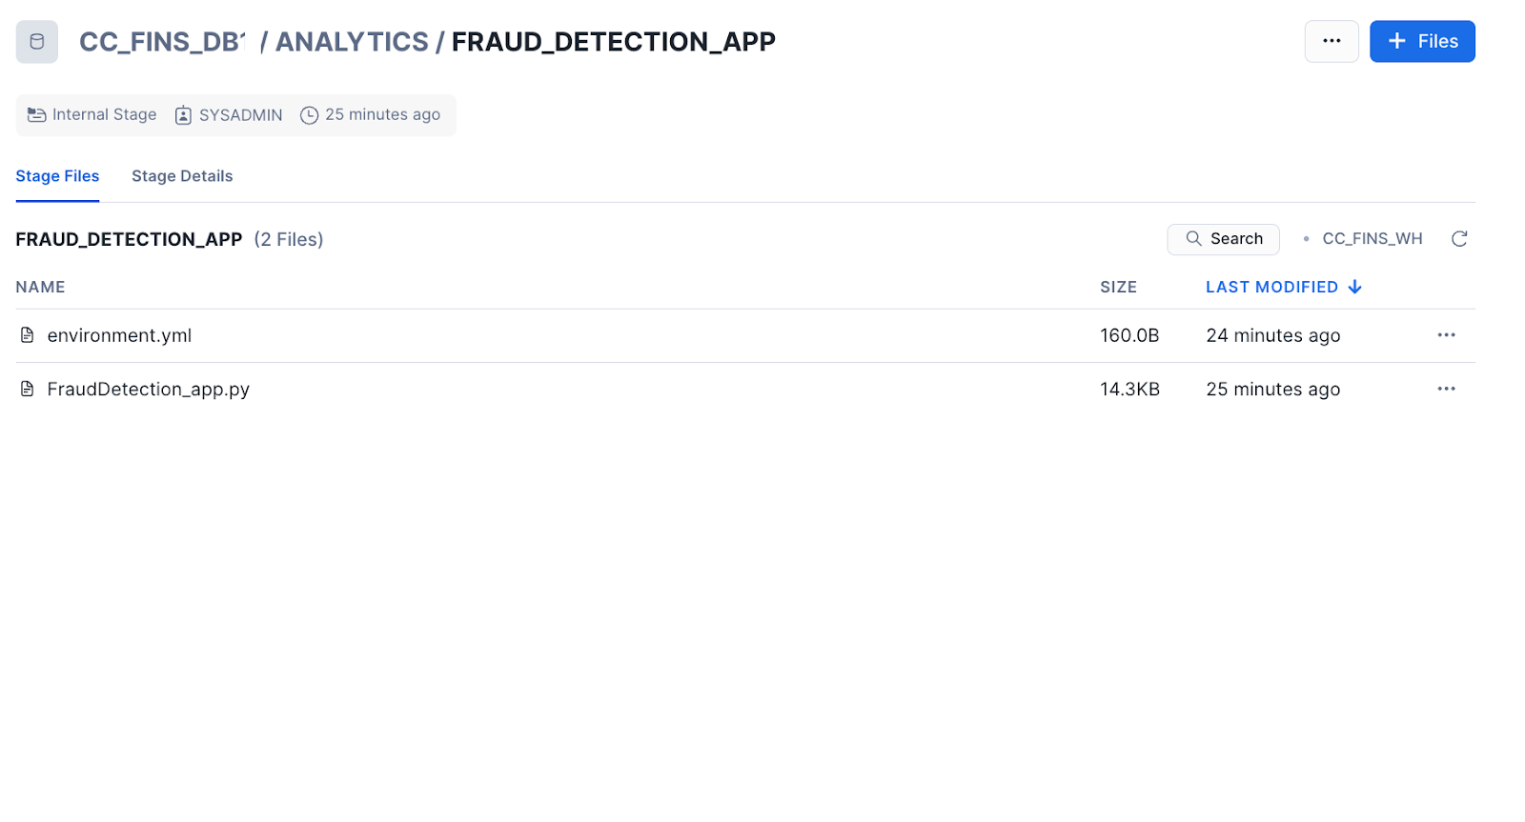Navigate to ANALYTICS via the breadcrumb
The width and height of the screenshot is (1525, 822).
point(351,41)
